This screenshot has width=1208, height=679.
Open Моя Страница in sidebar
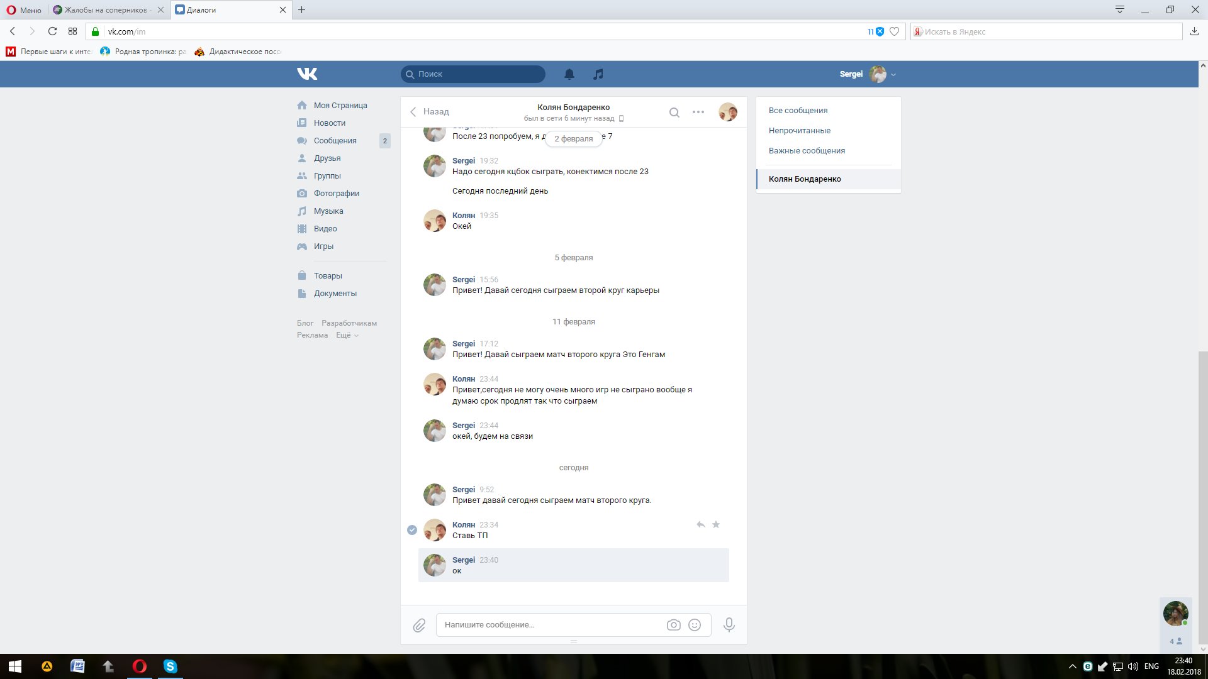[340, 106]
